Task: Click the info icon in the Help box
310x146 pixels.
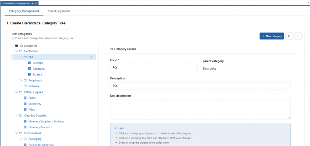Action: [116, 128]
